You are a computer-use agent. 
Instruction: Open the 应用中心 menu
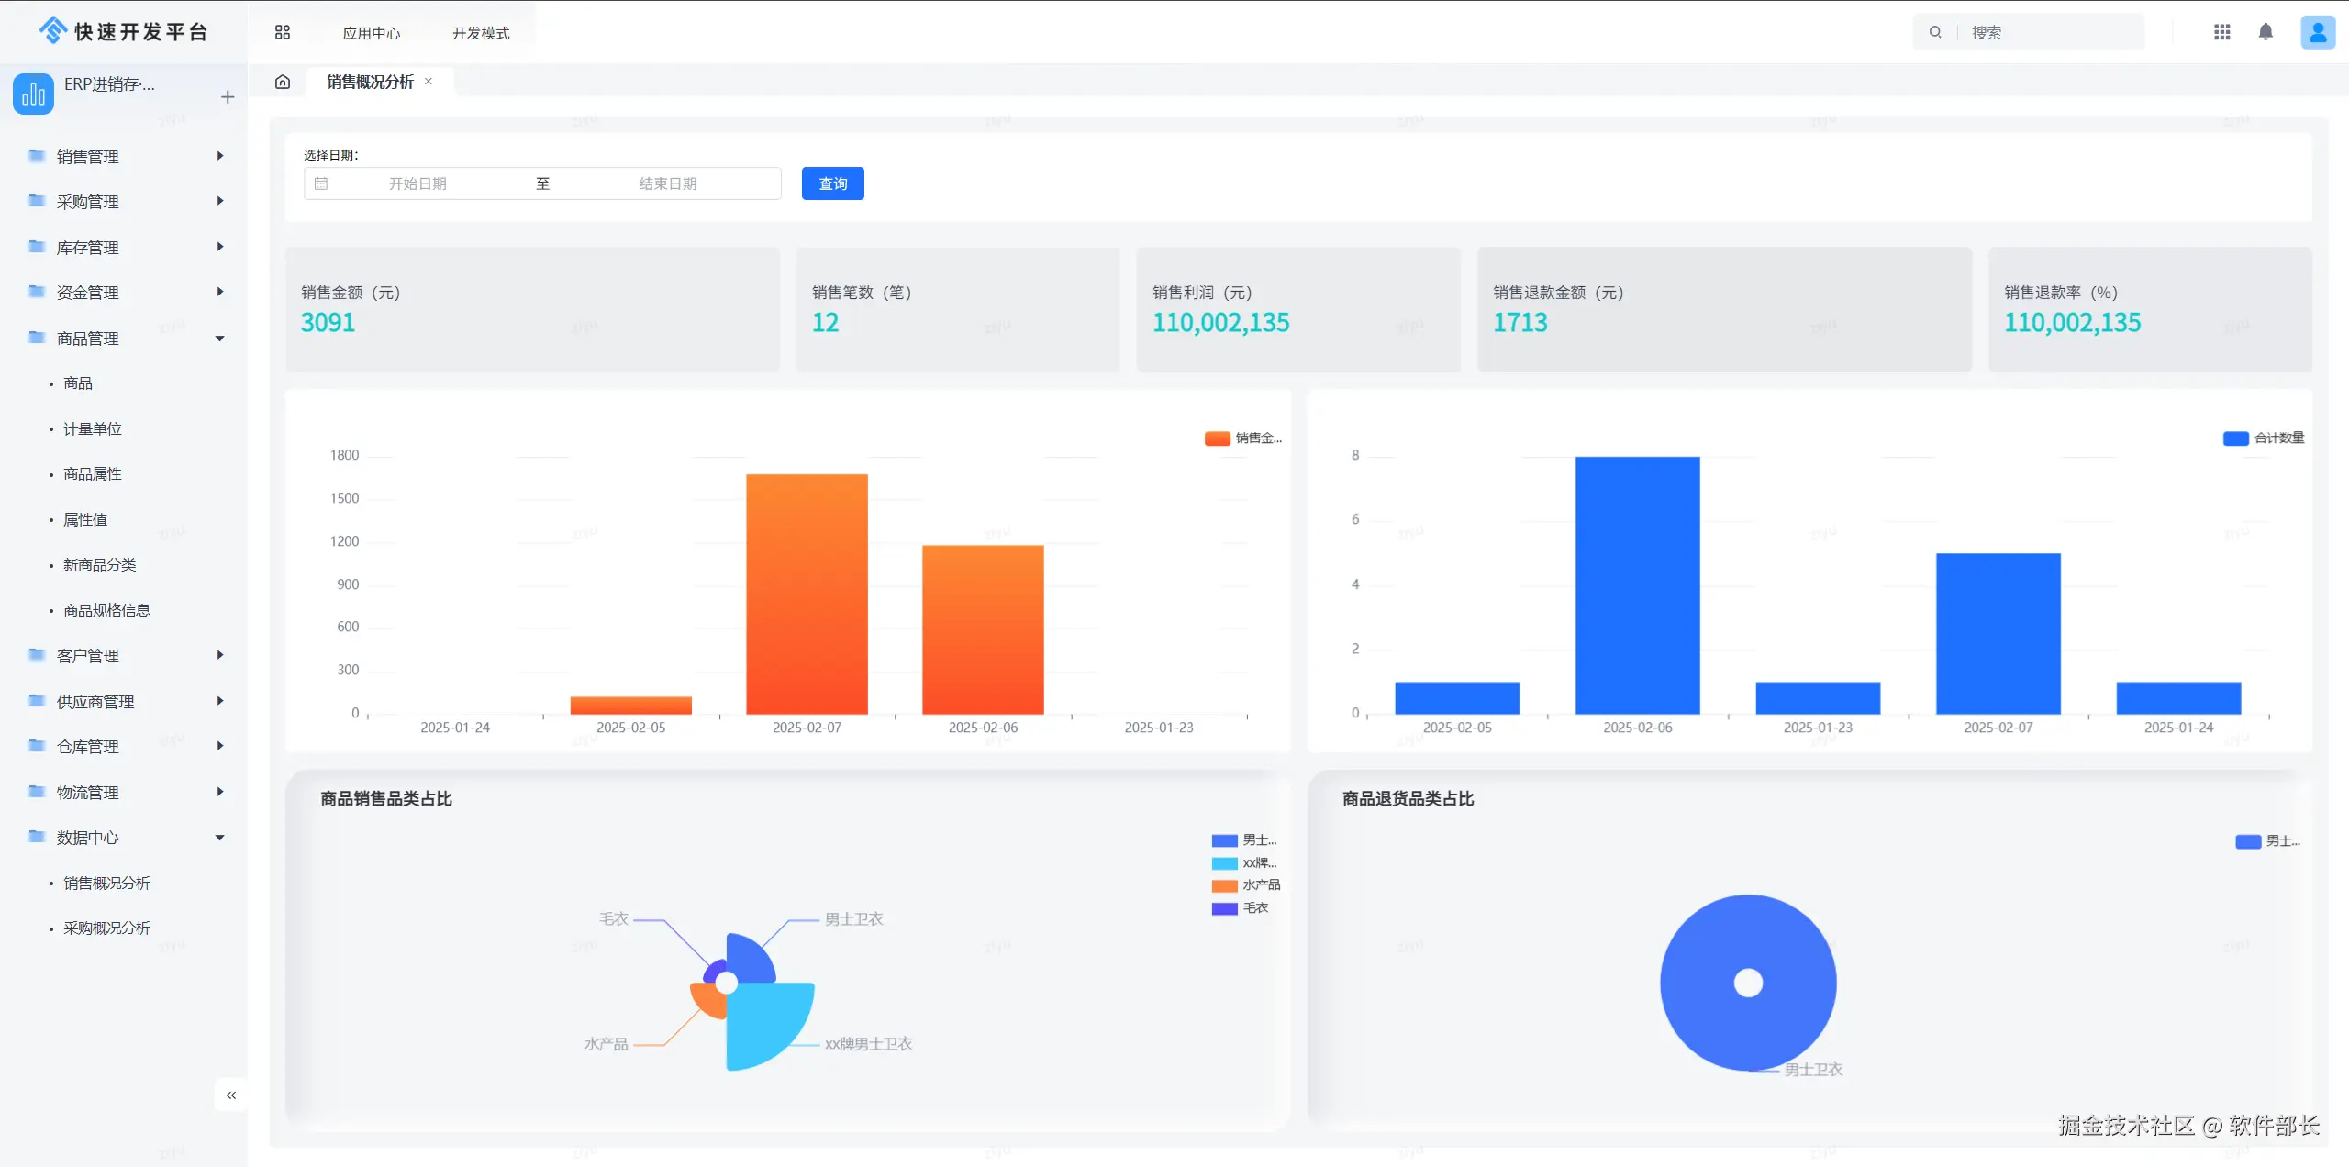[x=371, y=33]
